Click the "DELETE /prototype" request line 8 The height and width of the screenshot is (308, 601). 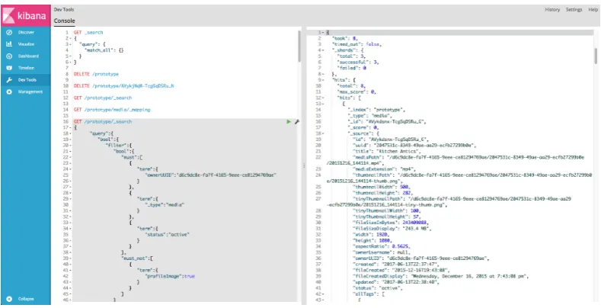(96, 74)
